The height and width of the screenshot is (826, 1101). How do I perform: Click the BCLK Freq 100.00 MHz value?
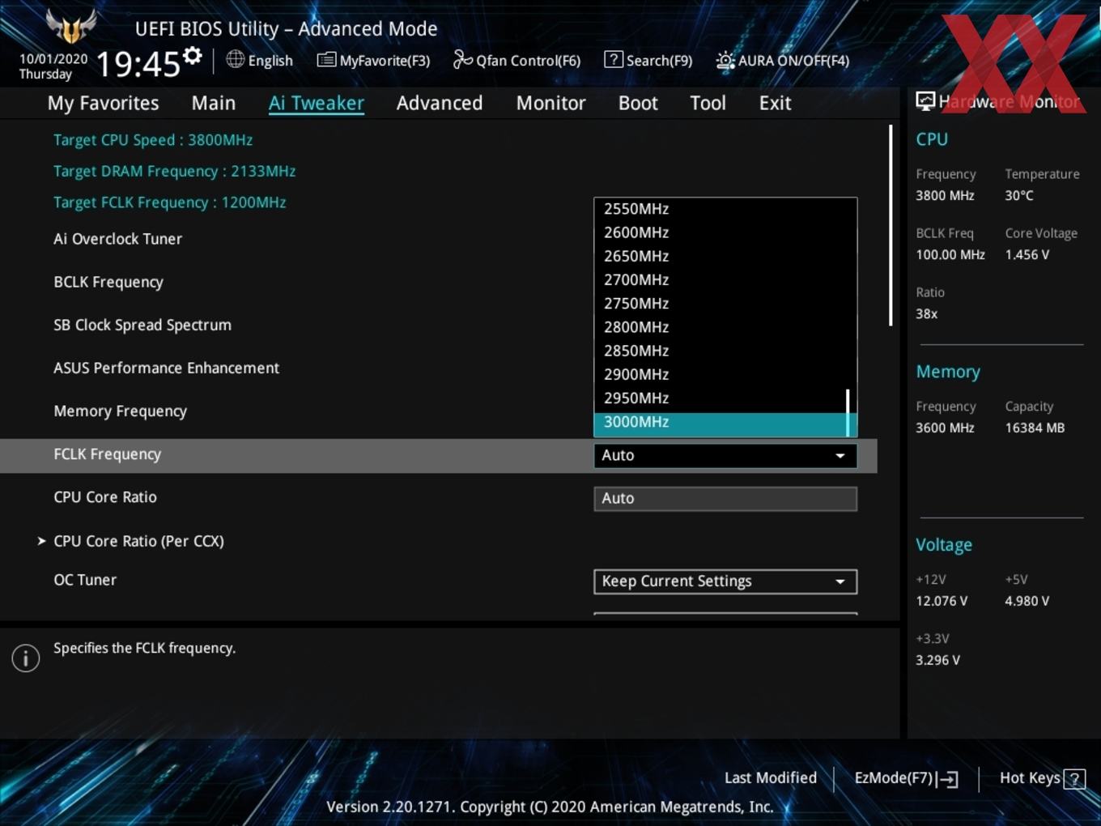click(x=950, y=255)
